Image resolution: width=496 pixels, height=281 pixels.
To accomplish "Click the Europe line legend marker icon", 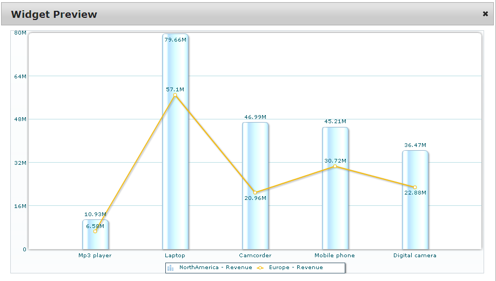I will point(260,267).
